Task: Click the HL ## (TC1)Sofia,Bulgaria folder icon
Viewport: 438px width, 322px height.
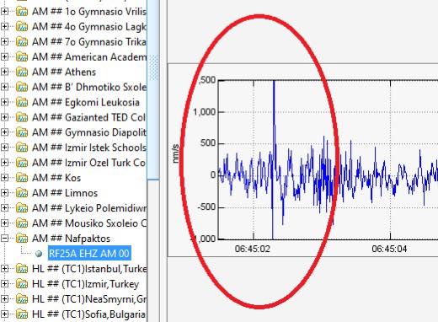Action: [x=22, y=314]
